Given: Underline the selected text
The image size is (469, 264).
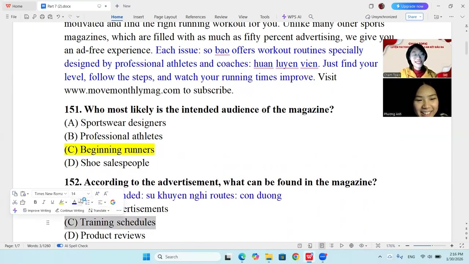Looking at the screenshot, I should click(52, 202).
